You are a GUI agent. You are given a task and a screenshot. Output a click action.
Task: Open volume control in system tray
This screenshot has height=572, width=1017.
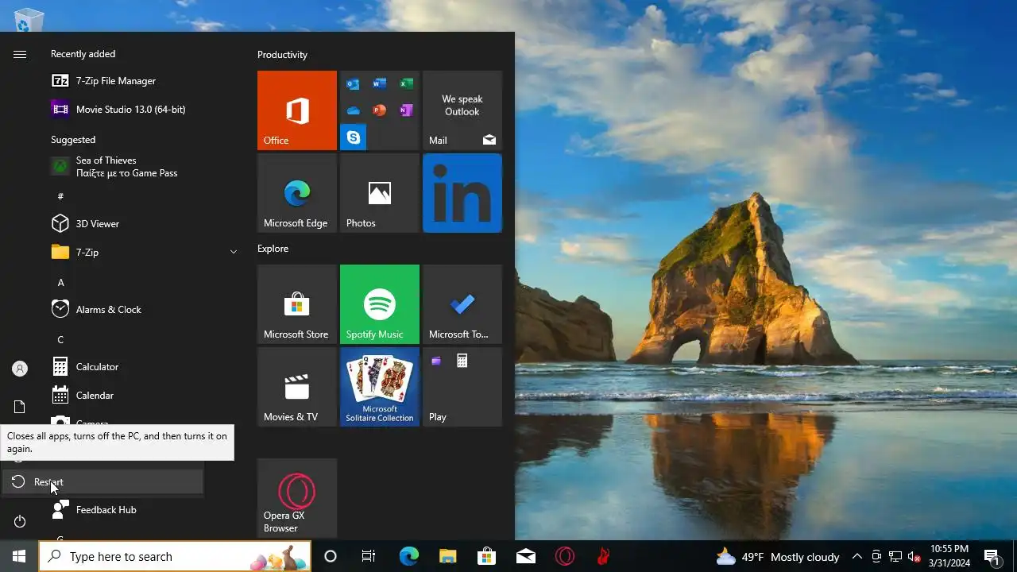(x=915, y=557)
